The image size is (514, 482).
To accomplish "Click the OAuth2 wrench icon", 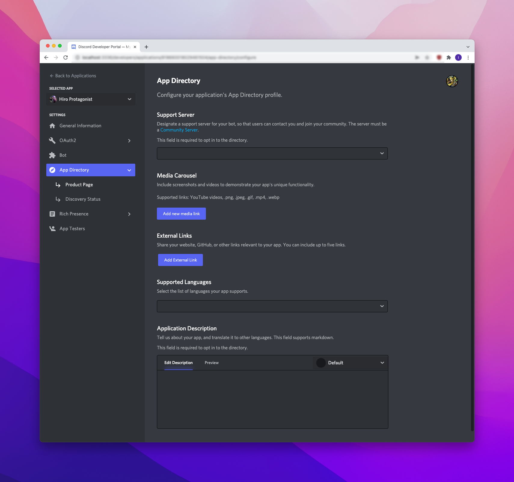I will (52, 141).
